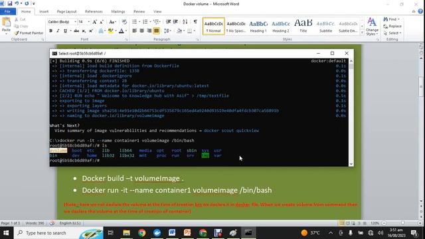Toggle Italic formatting
This screenshot has height=239, width=425.
coord(58,31)
